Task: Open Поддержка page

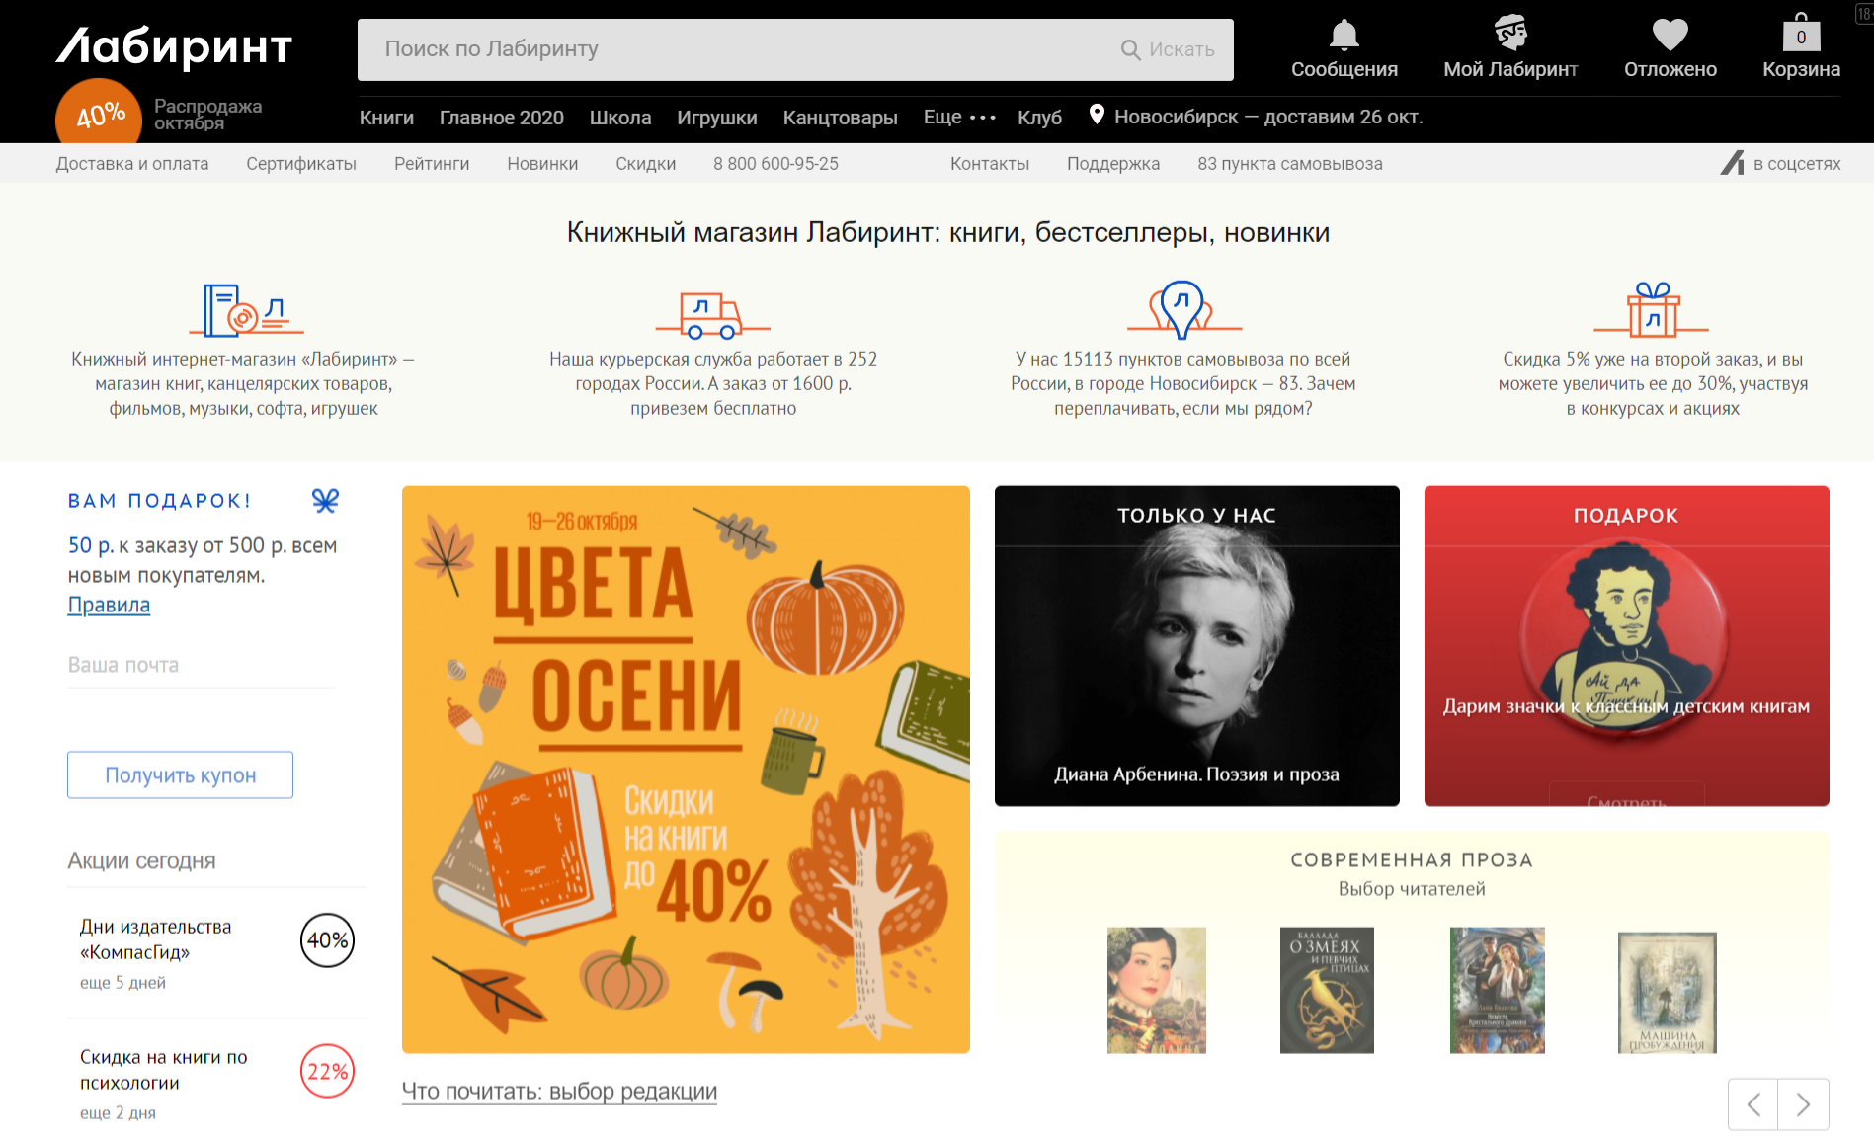Action: point(1113,164)
